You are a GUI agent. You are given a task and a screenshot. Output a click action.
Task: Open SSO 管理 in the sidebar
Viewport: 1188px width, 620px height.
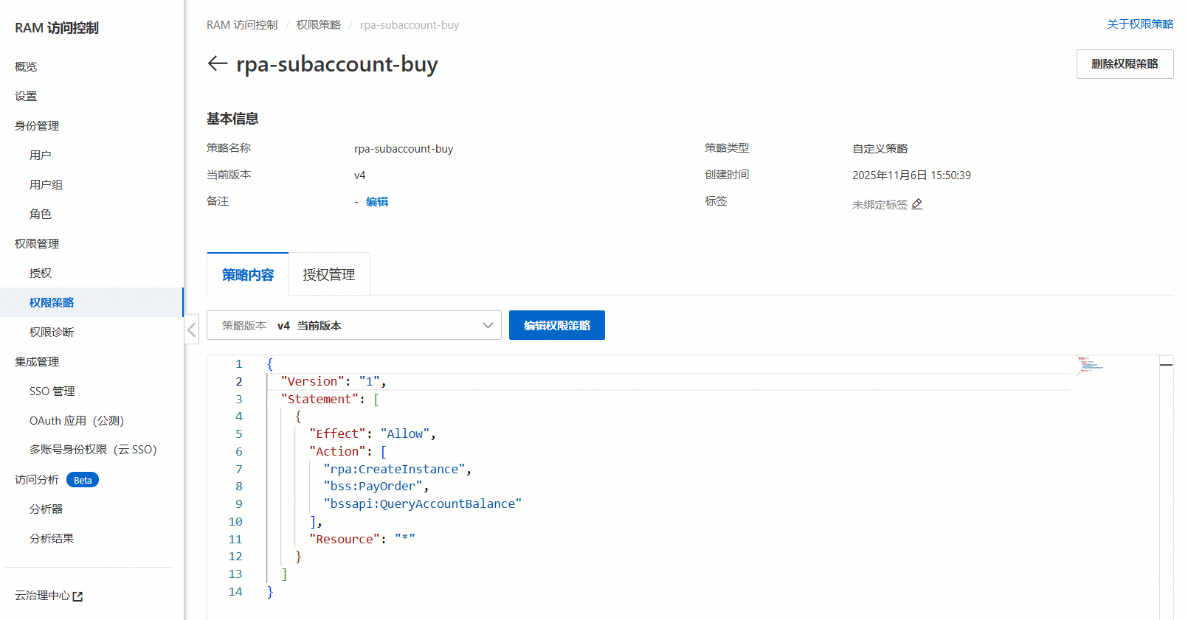pos(52,391)
